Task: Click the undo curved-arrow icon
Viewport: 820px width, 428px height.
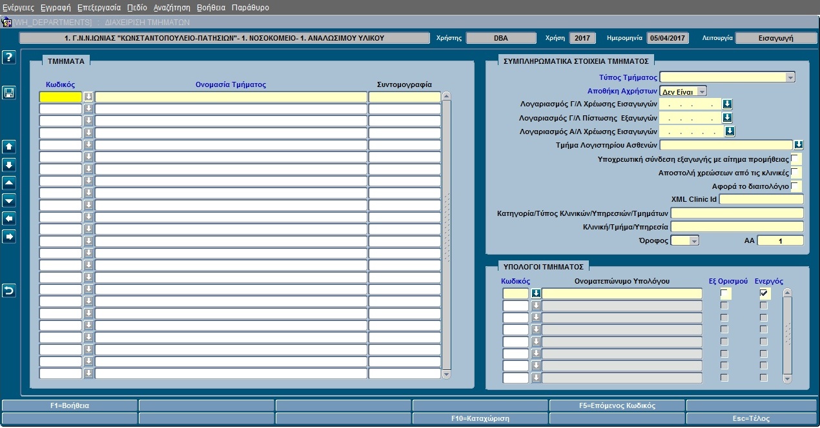Action: (x=9, y=291)
